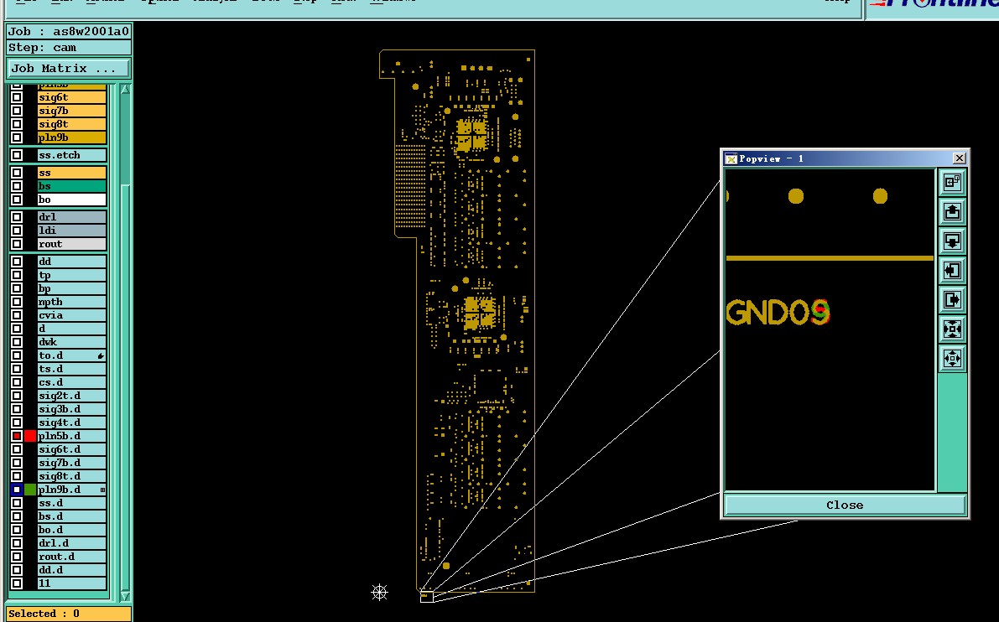The height and width of the screenshot is (622, 999).
Task: Toggle the rout layer checkbox
Action: tap(17, 244)
